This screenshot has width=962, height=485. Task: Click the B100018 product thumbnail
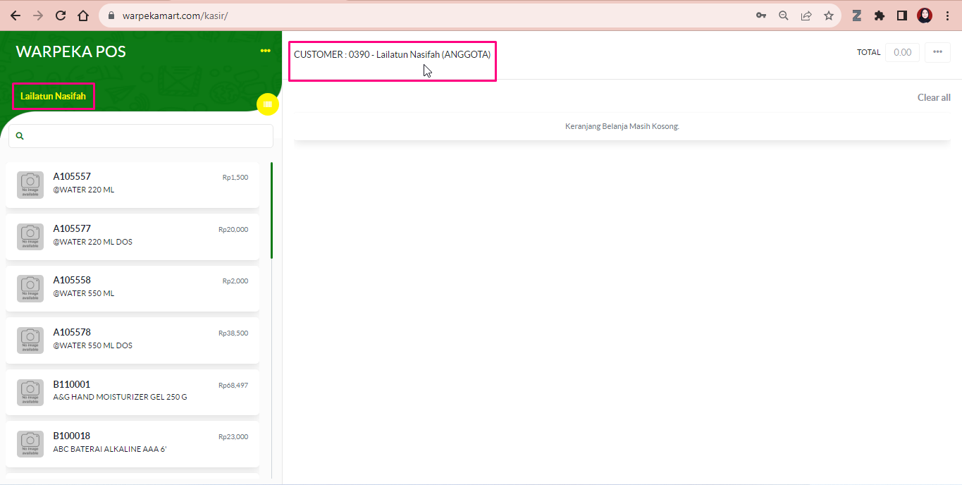30,444
